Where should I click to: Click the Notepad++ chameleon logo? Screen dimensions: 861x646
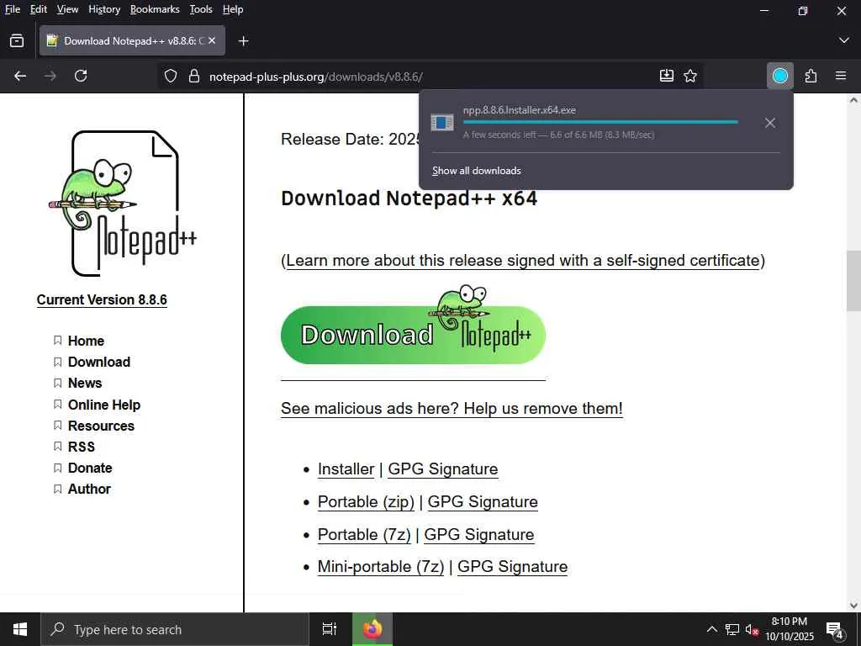[123, 204]
